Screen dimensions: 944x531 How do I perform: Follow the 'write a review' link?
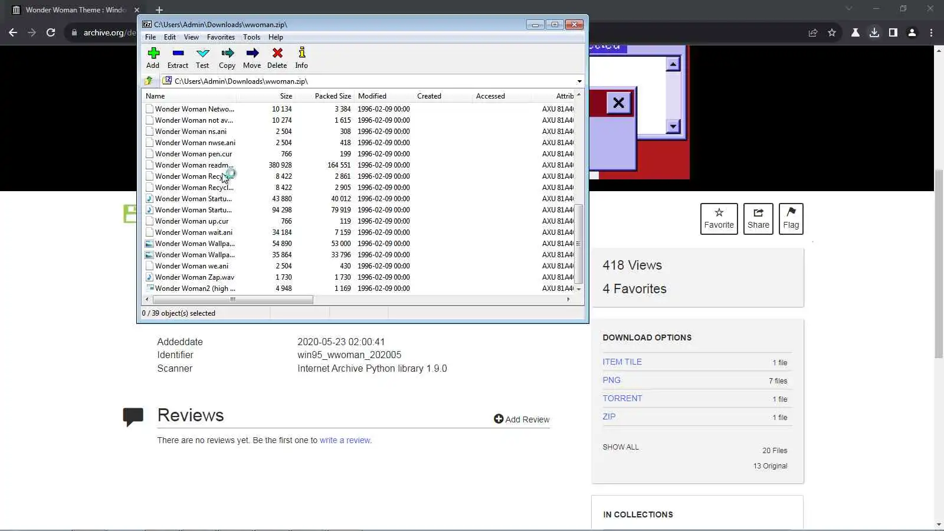[x=345, y=441]
